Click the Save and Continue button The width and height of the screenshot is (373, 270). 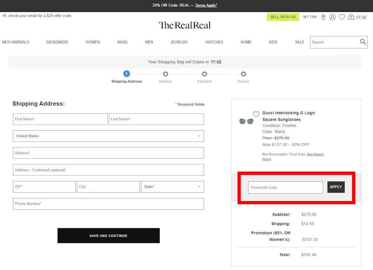(x=109, y=236)
